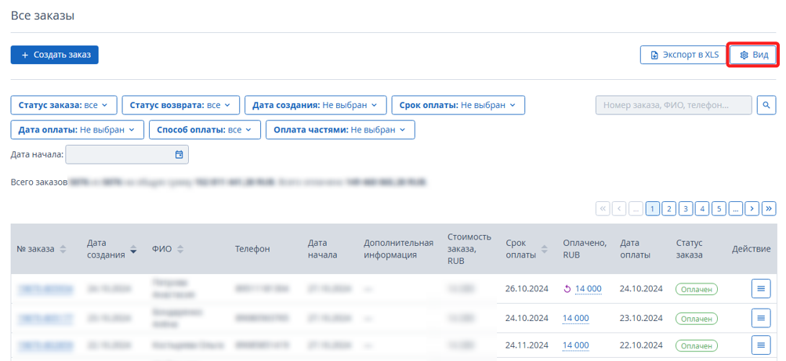Open the Дата оплаты filter dropdown
This screenshot has height=361, width=786.
[x=78, y=130]
